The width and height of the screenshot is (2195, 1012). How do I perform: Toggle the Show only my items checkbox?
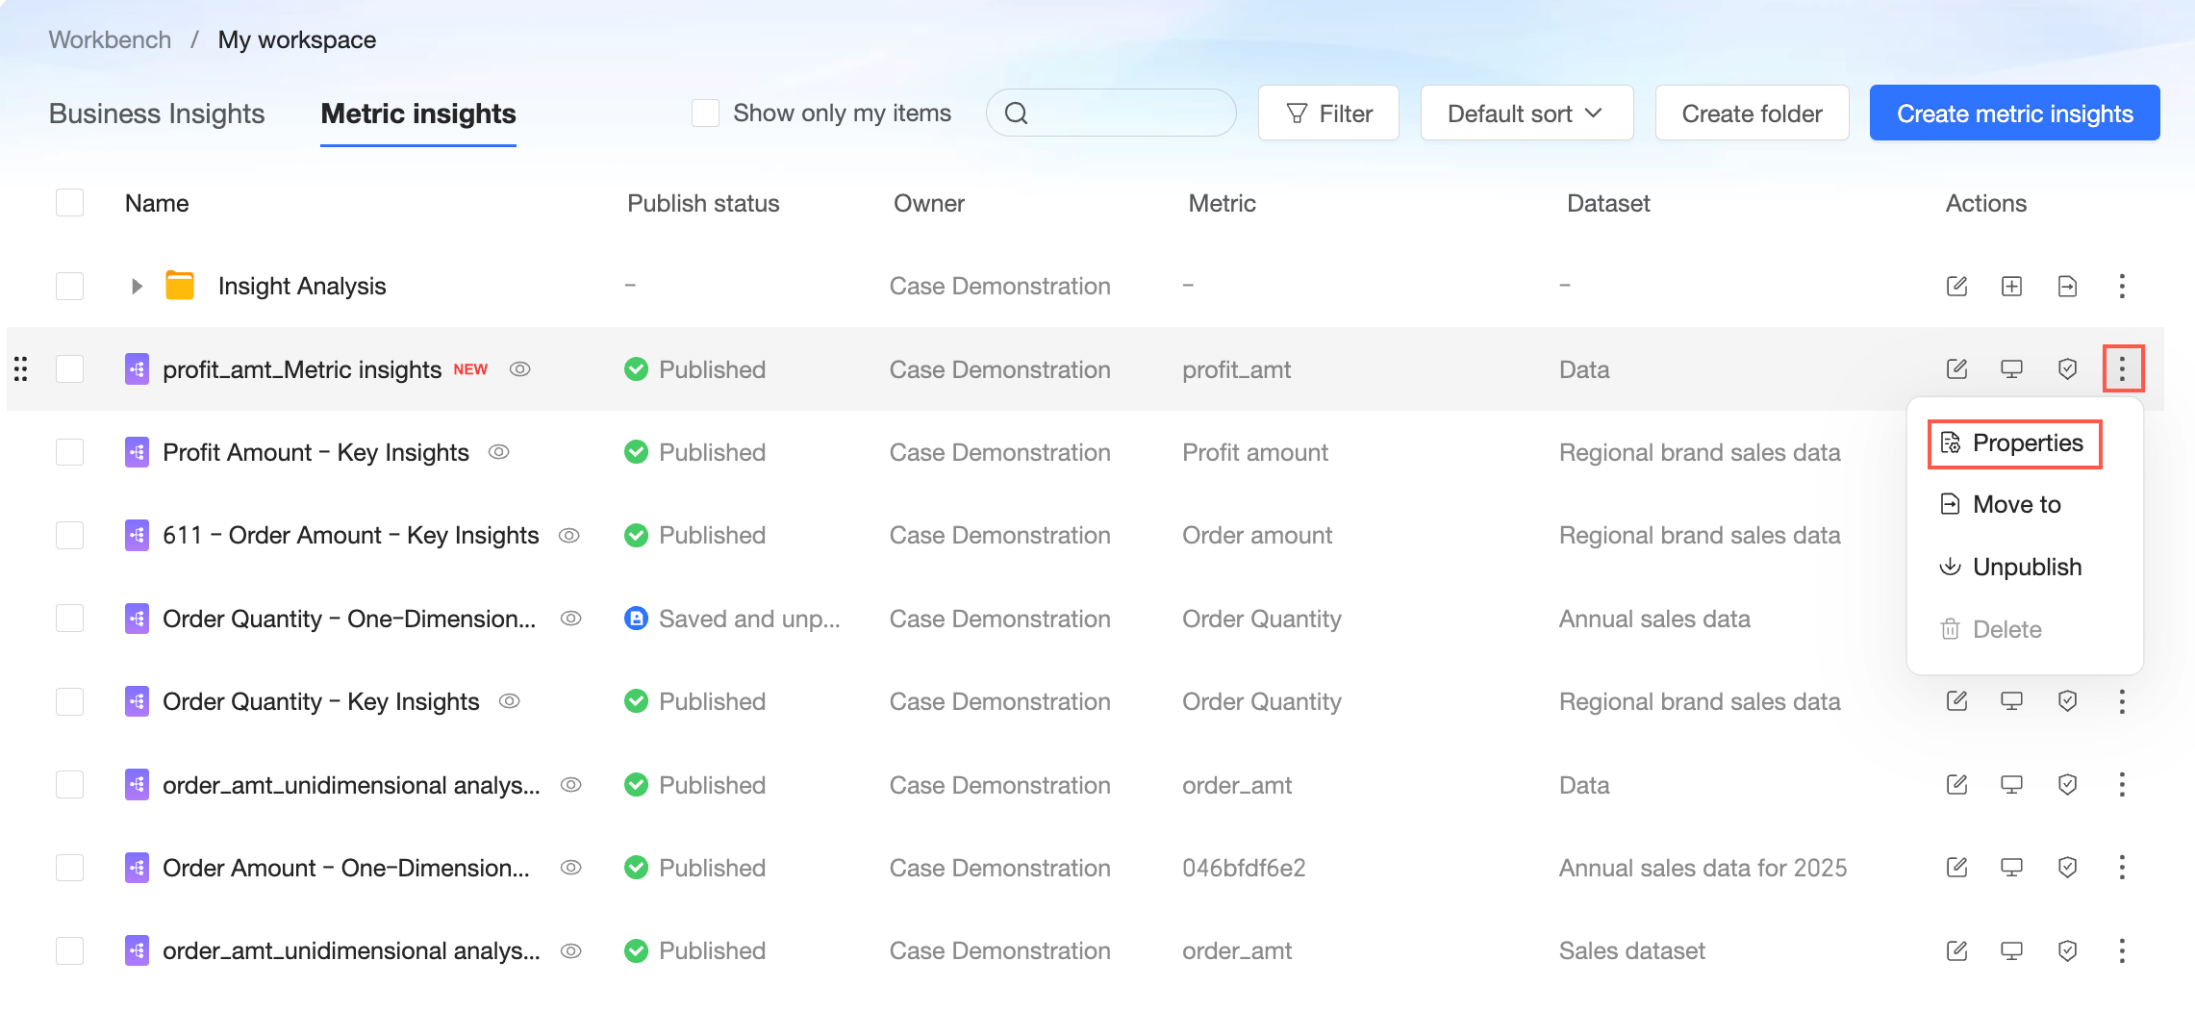705,114
